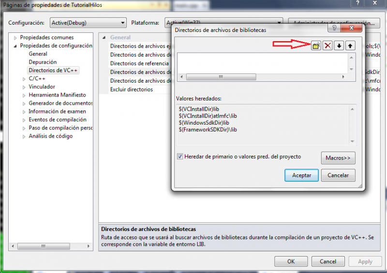Click down arrow of inherited values scrollbar

click(353, 141)
